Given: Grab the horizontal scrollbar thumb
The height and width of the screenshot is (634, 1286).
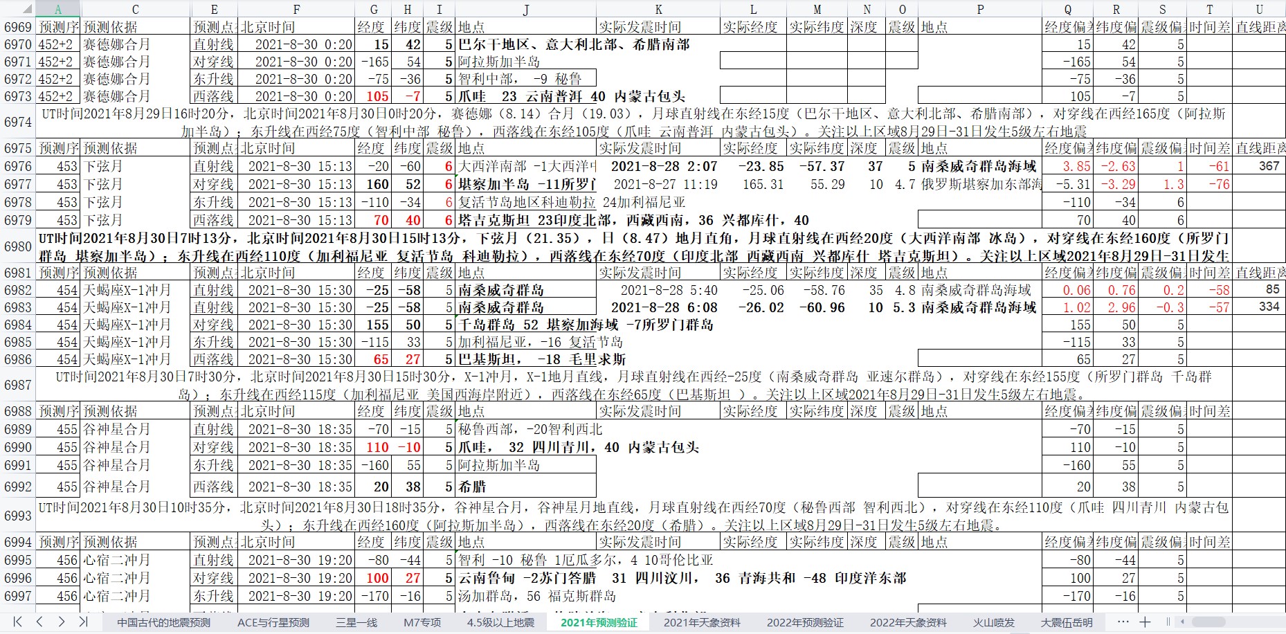Looking at the screenshot, I should tap(1208, 622).
